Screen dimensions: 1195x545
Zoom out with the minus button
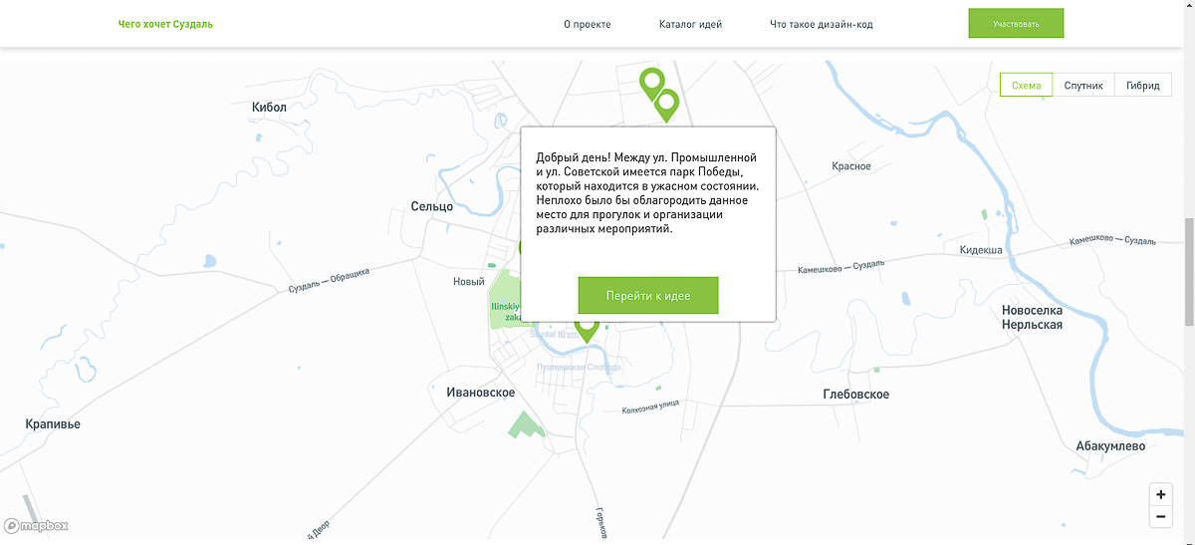[x=1160, y=516]
